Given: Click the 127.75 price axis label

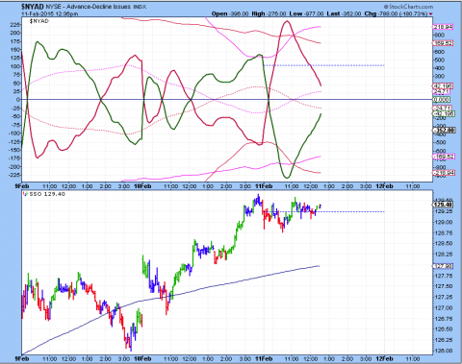Looking at the screenshot, I should (x=443, y=276).
